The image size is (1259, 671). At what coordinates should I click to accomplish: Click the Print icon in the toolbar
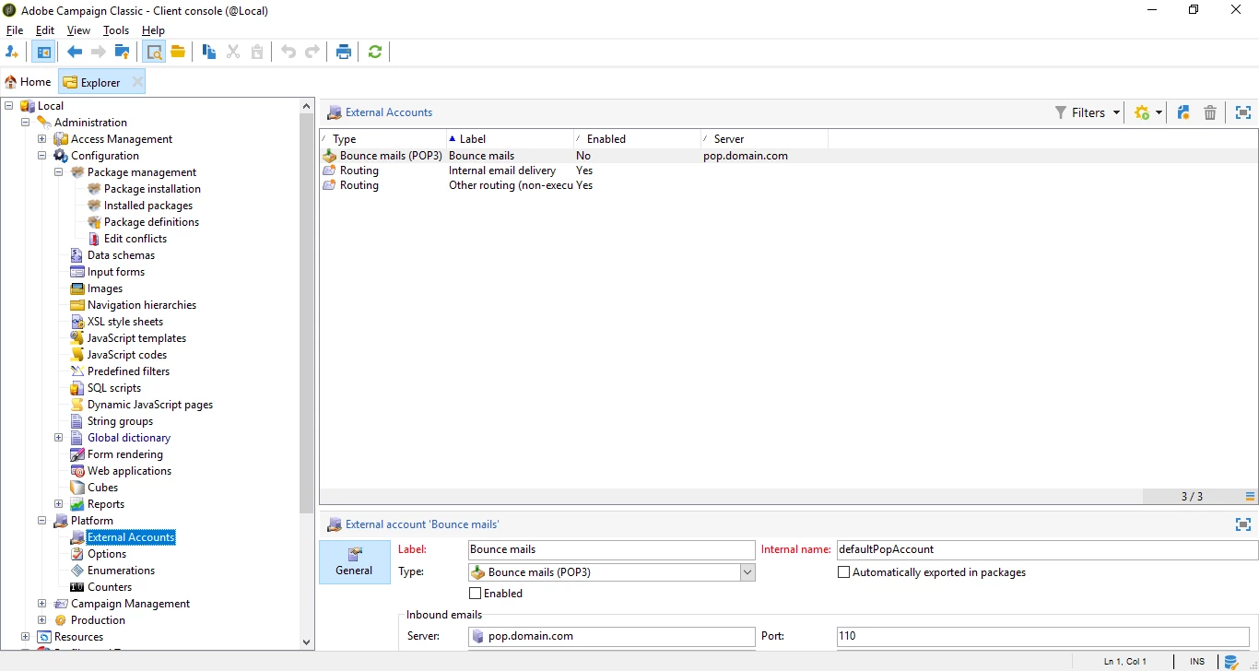tap(344, 52)
